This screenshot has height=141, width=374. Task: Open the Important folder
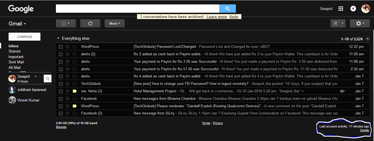(x=16, y=57)
